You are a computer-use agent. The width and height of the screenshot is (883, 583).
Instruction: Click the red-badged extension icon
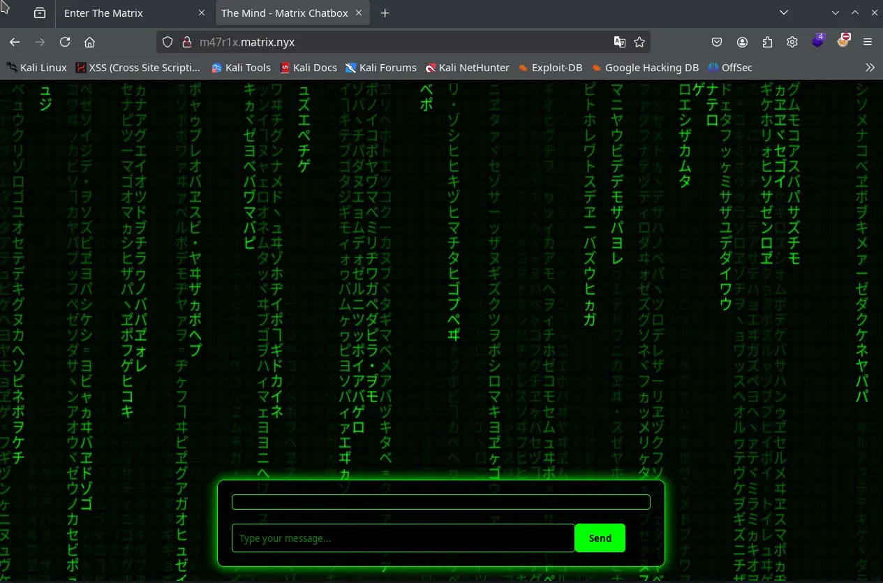843,40
